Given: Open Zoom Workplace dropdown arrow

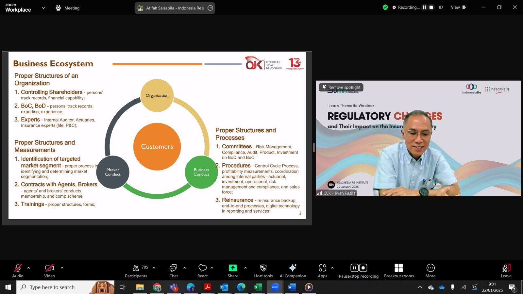Looking at the screenshot, I should [43, 8].
